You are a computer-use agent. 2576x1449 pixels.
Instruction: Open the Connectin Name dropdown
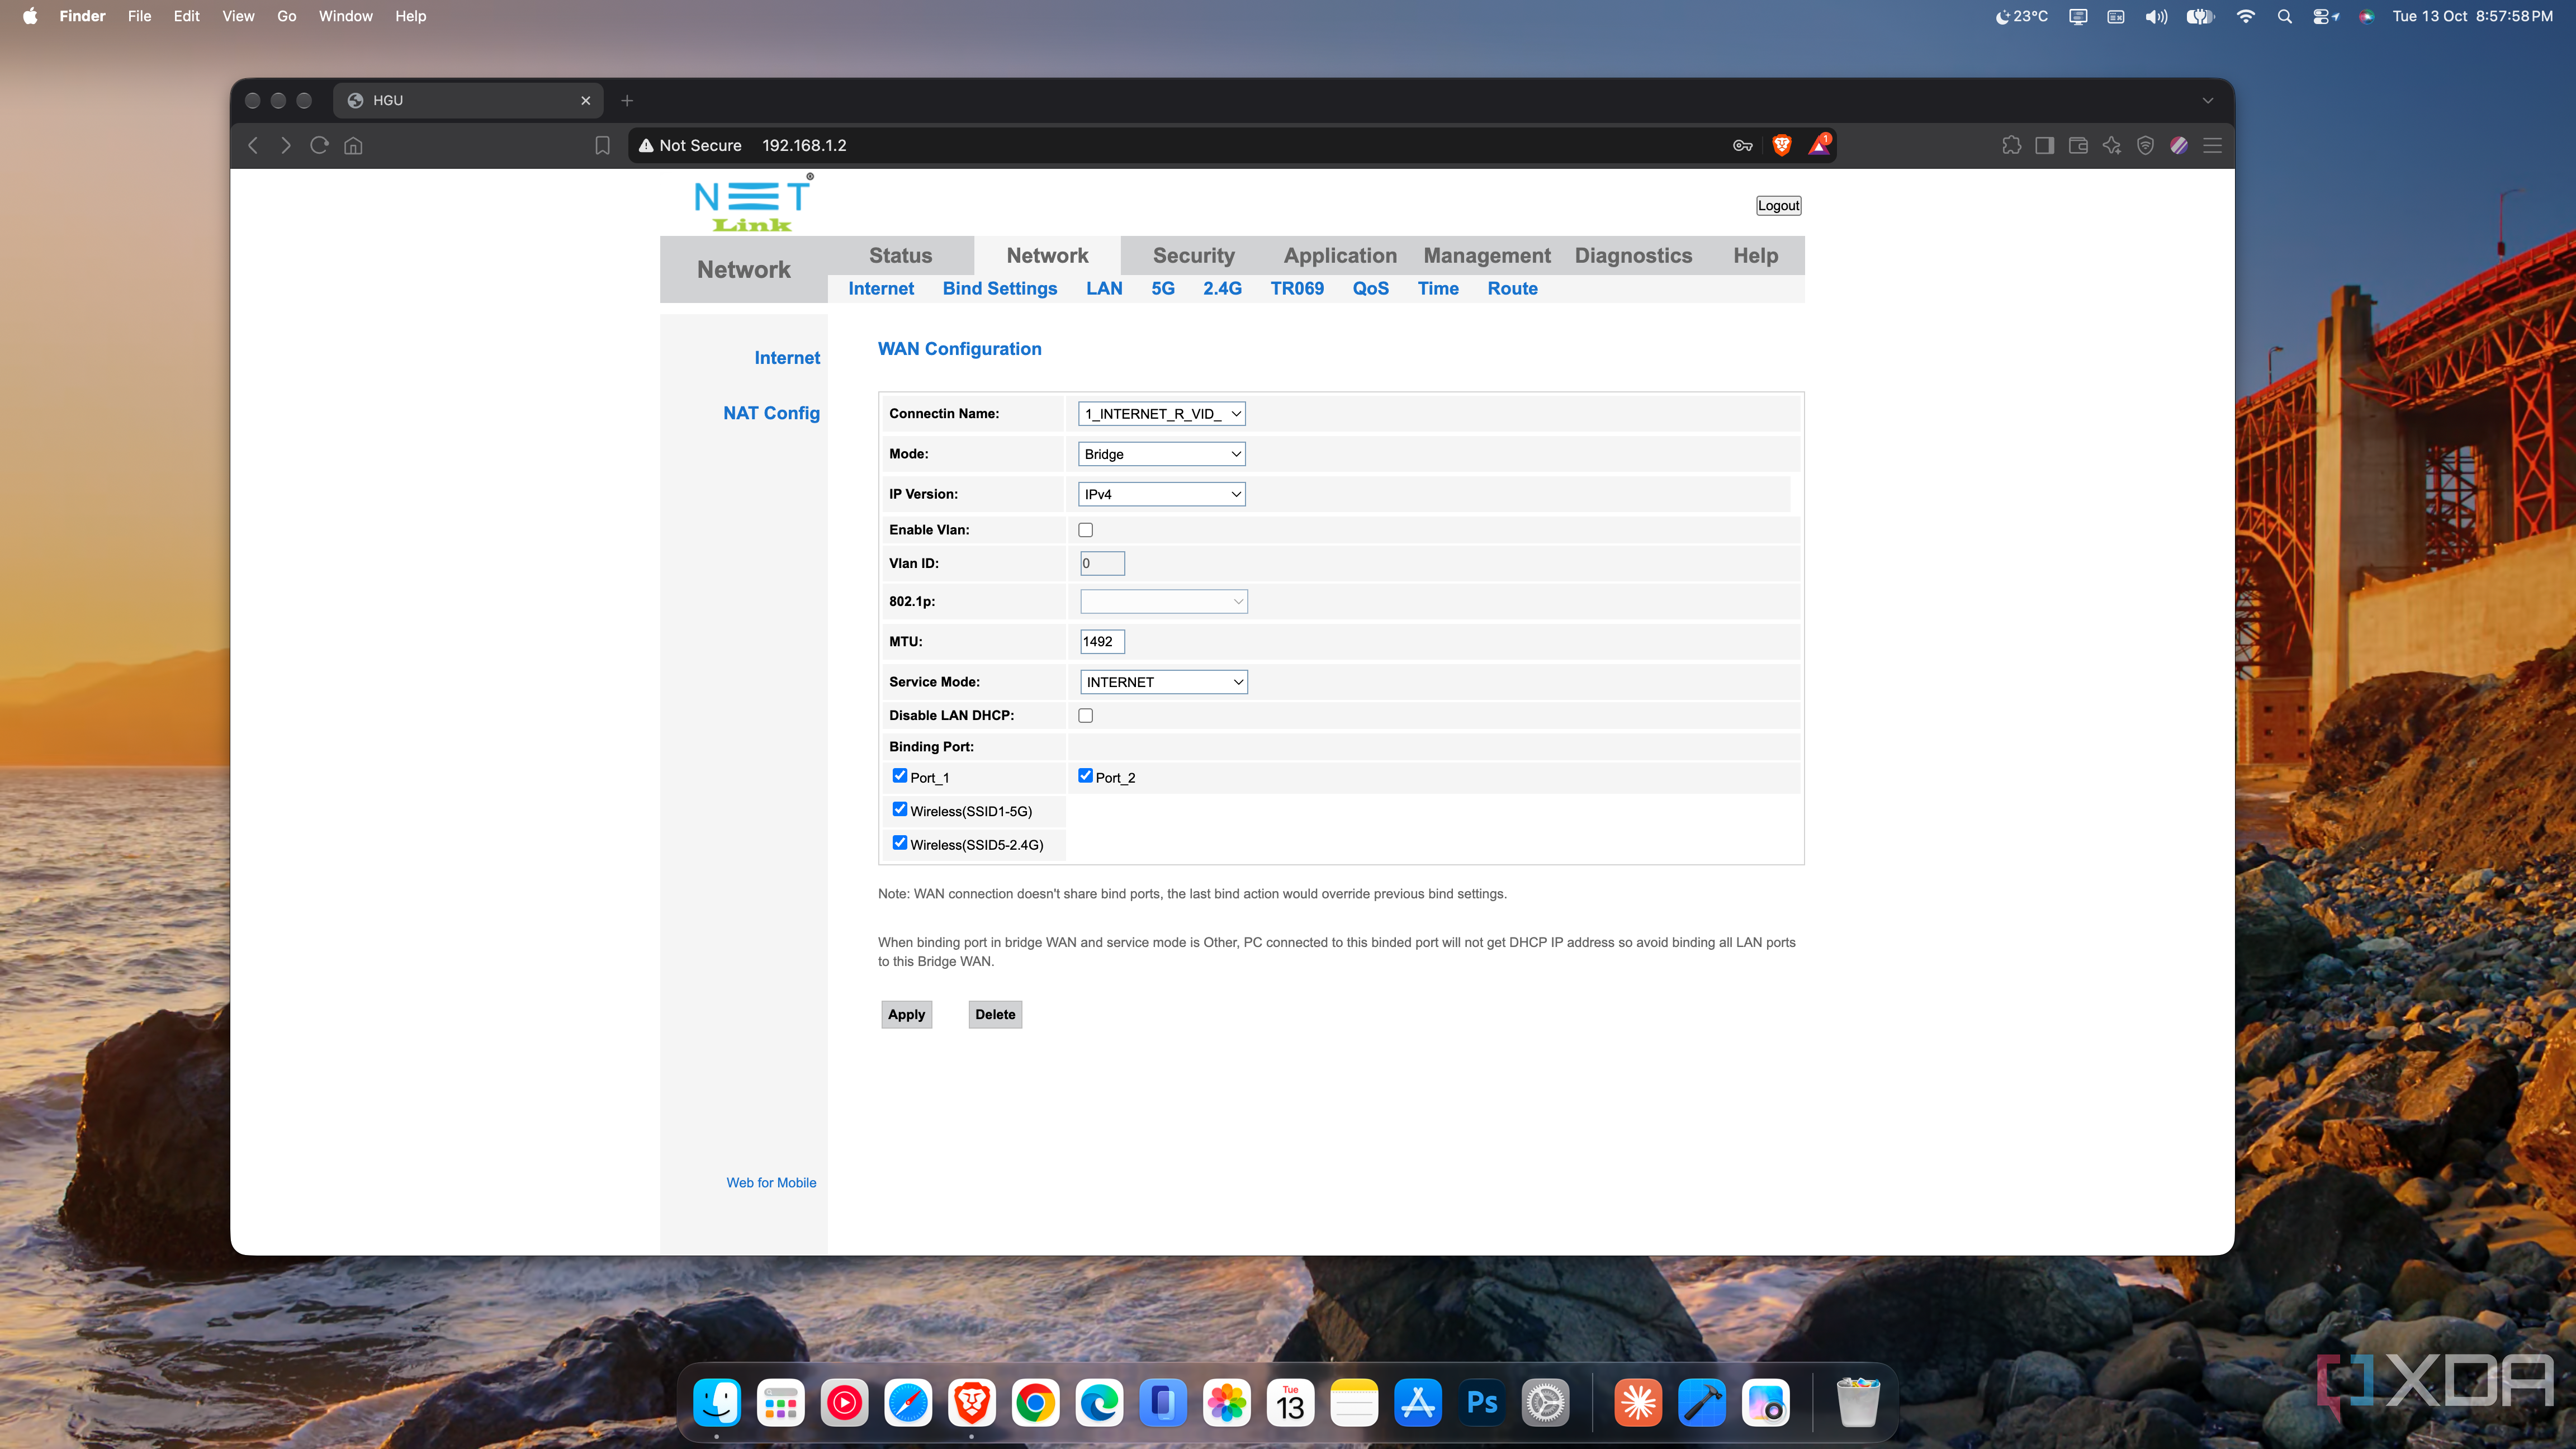1162,414
